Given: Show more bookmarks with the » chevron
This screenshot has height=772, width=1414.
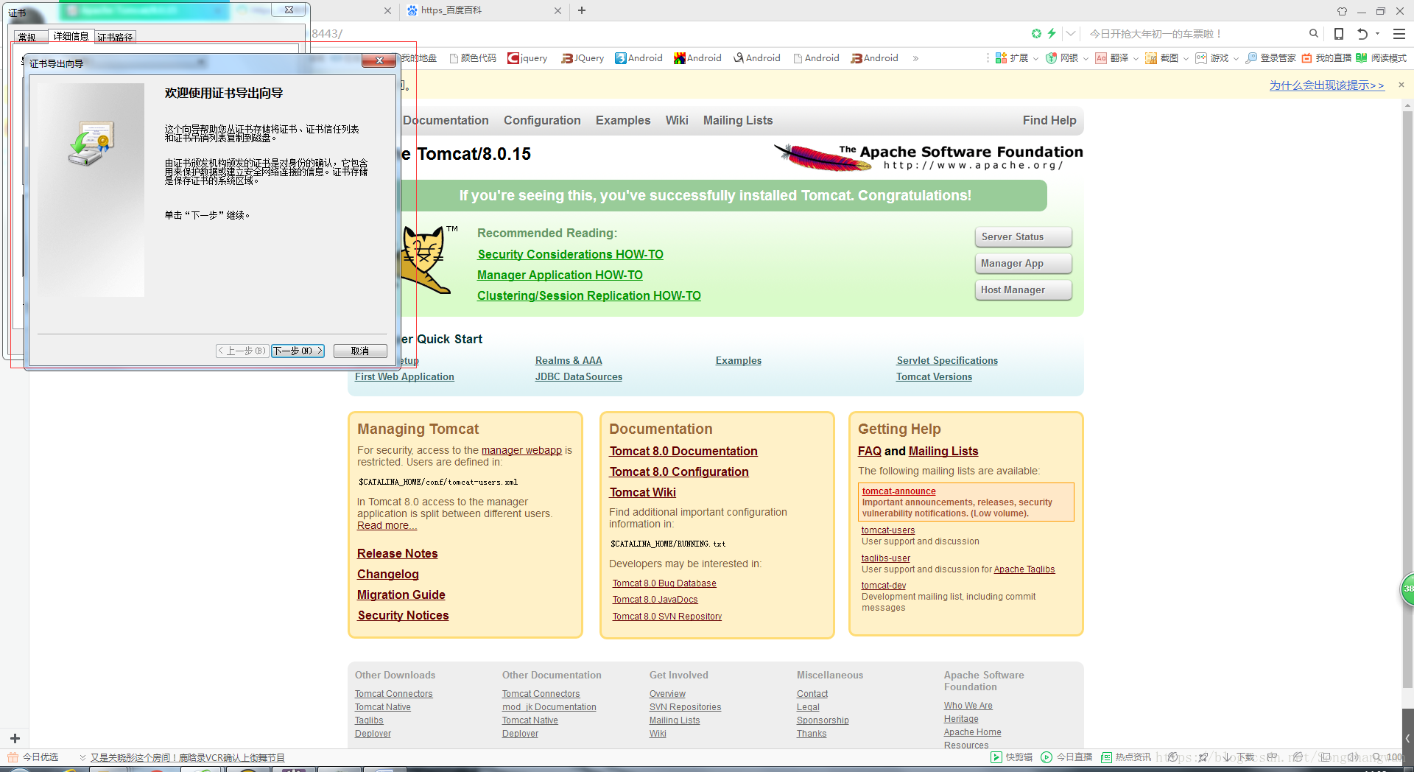Looking at the screenshot, I should tap(915, 58).
